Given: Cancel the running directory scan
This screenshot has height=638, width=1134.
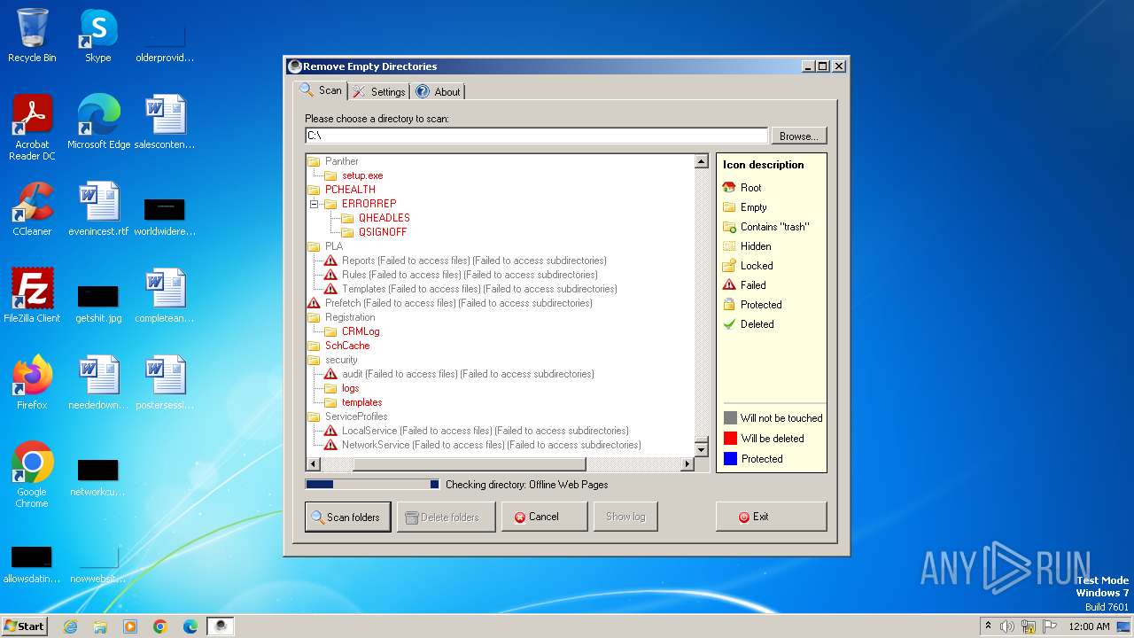Looking at the screenshot, I should pyautogui.click(x=544, y=517).
